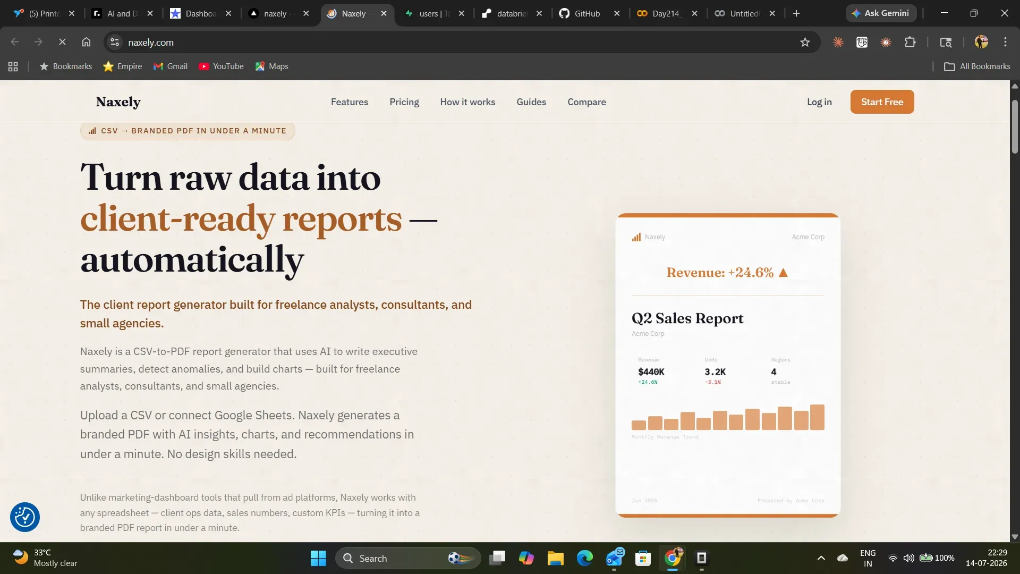Open Gmail bookmark
Image resolution: width=1020 pixels, height=574 pixels.
[171, 66]
